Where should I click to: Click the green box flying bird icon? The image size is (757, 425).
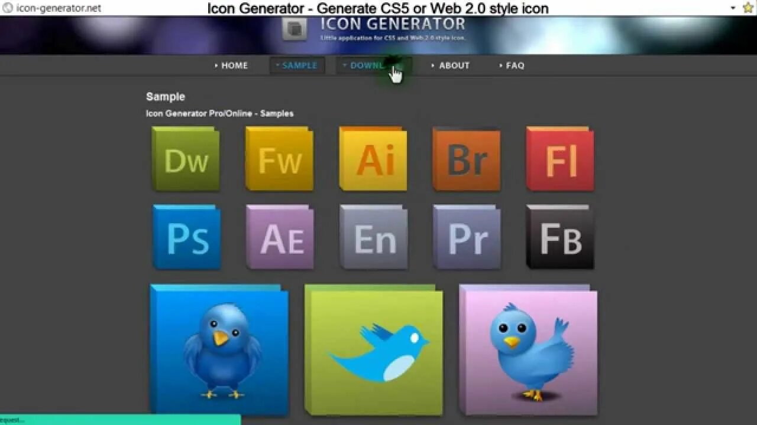373,349
